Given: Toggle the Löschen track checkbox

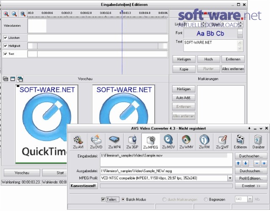Looking at the screenshot, I should [5, 38].
